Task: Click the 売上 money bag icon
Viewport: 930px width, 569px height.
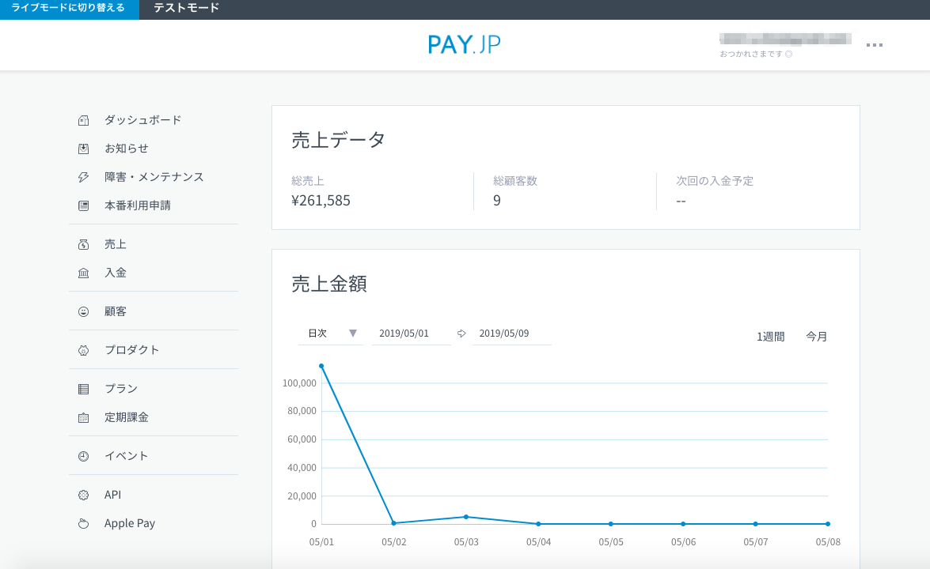Action: pyautogui.click(x=84, y=244)
